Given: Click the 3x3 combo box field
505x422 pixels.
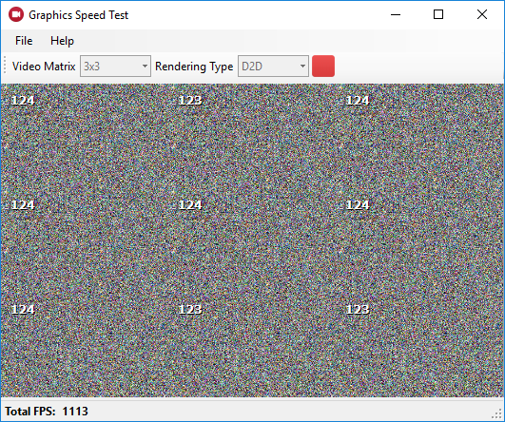Looking at the screenshot, I should click(x=115, y=66).
